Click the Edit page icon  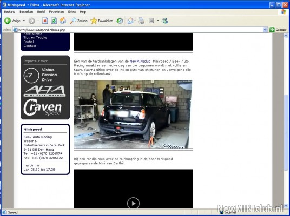(151, 21)
